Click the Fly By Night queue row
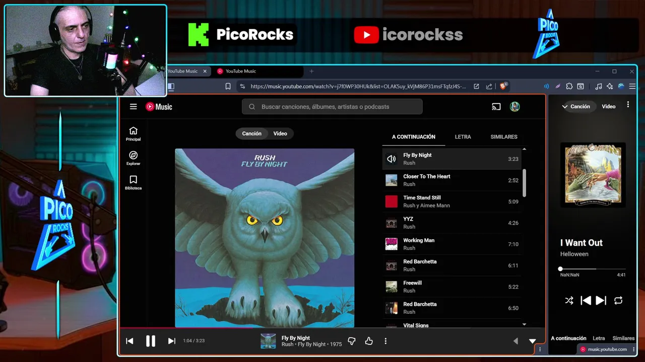This screenshot has width=645, height=362. pyautogui.click(x=451, y=159)
